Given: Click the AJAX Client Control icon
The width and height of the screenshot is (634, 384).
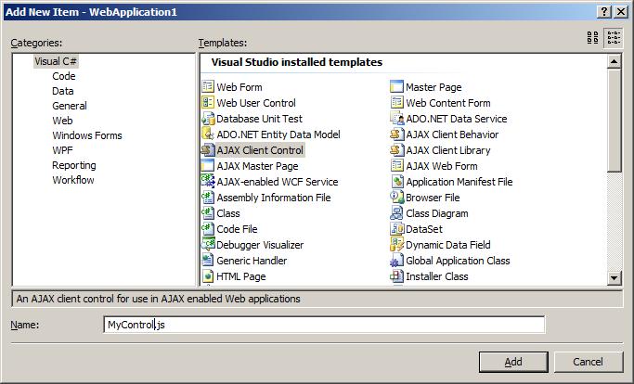Looking at the screenshot, I should (208, 150).
